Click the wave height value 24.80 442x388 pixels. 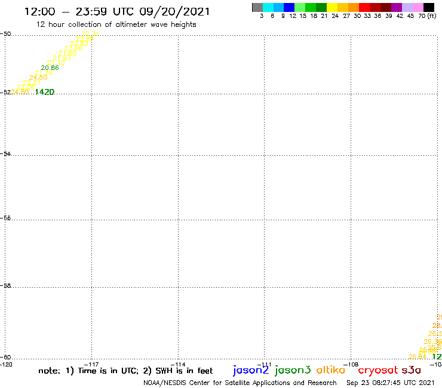coord(20,92)
